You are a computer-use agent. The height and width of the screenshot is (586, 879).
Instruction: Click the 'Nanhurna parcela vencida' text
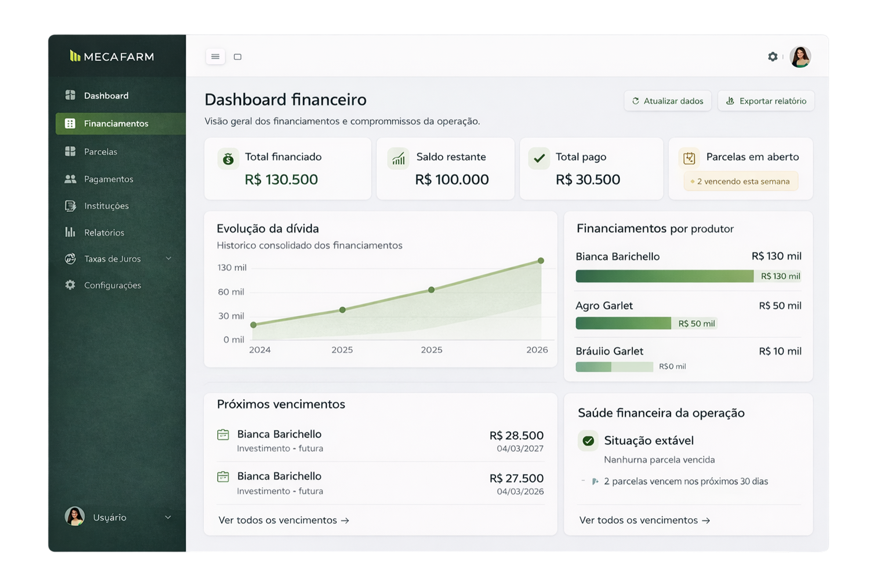(x=659, y=460)
